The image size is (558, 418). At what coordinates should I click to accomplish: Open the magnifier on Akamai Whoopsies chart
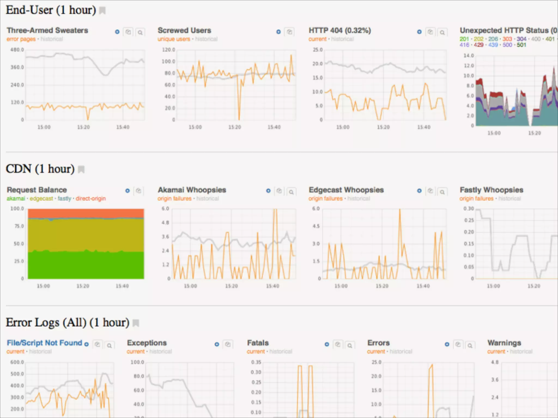click(x=291, y=192)
